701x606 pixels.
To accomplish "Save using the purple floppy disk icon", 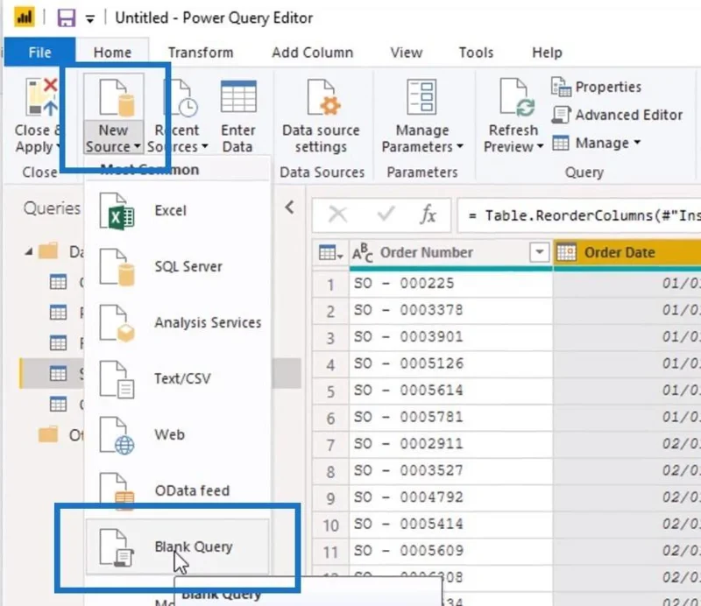I will tap(67, 18).
